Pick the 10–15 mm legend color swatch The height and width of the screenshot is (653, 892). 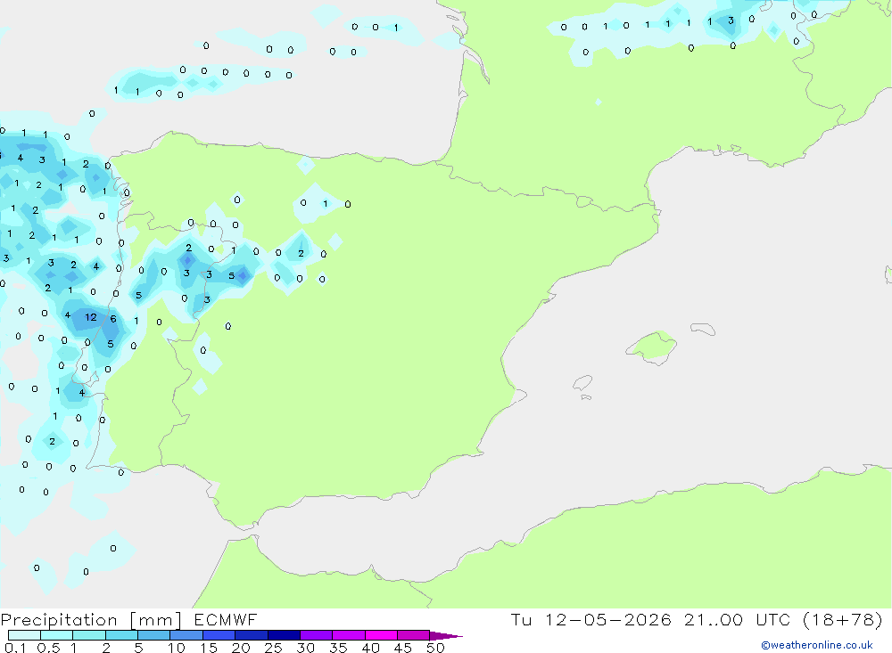(x=186, y=635)
